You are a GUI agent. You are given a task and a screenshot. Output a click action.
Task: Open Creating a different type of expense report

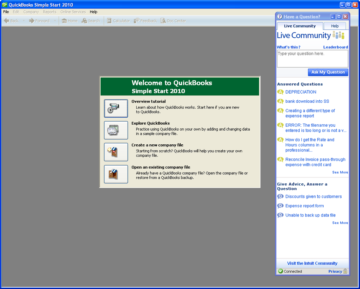(310, 113)
